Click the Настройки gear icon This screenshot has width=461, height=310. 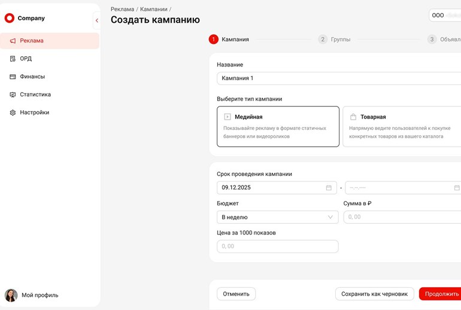coord(13,113)
